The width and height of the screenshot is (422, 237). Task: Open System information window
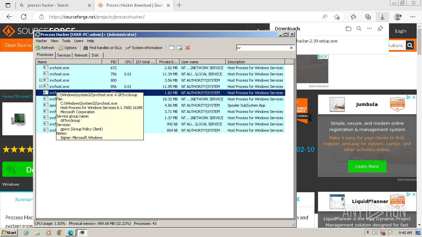pos(144,48)
